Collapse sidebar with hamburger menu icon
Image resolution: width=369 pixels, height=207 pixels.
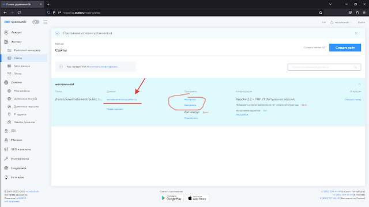coord(46,22)
